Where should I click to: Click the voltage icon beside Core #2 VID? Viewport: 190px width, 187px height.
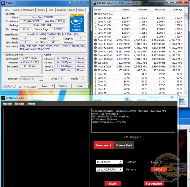[96, 25]
